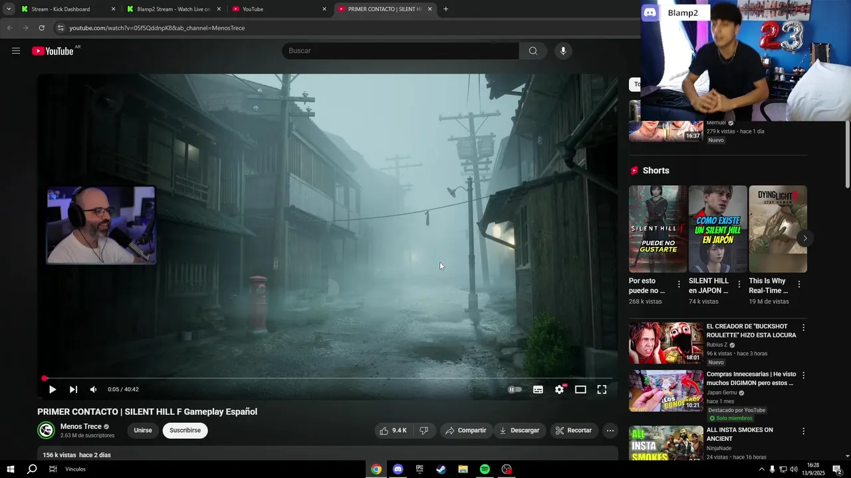The image size is (851, 478).
Task: Like the video with 9.4 K likes
Action: coord(393,431)
